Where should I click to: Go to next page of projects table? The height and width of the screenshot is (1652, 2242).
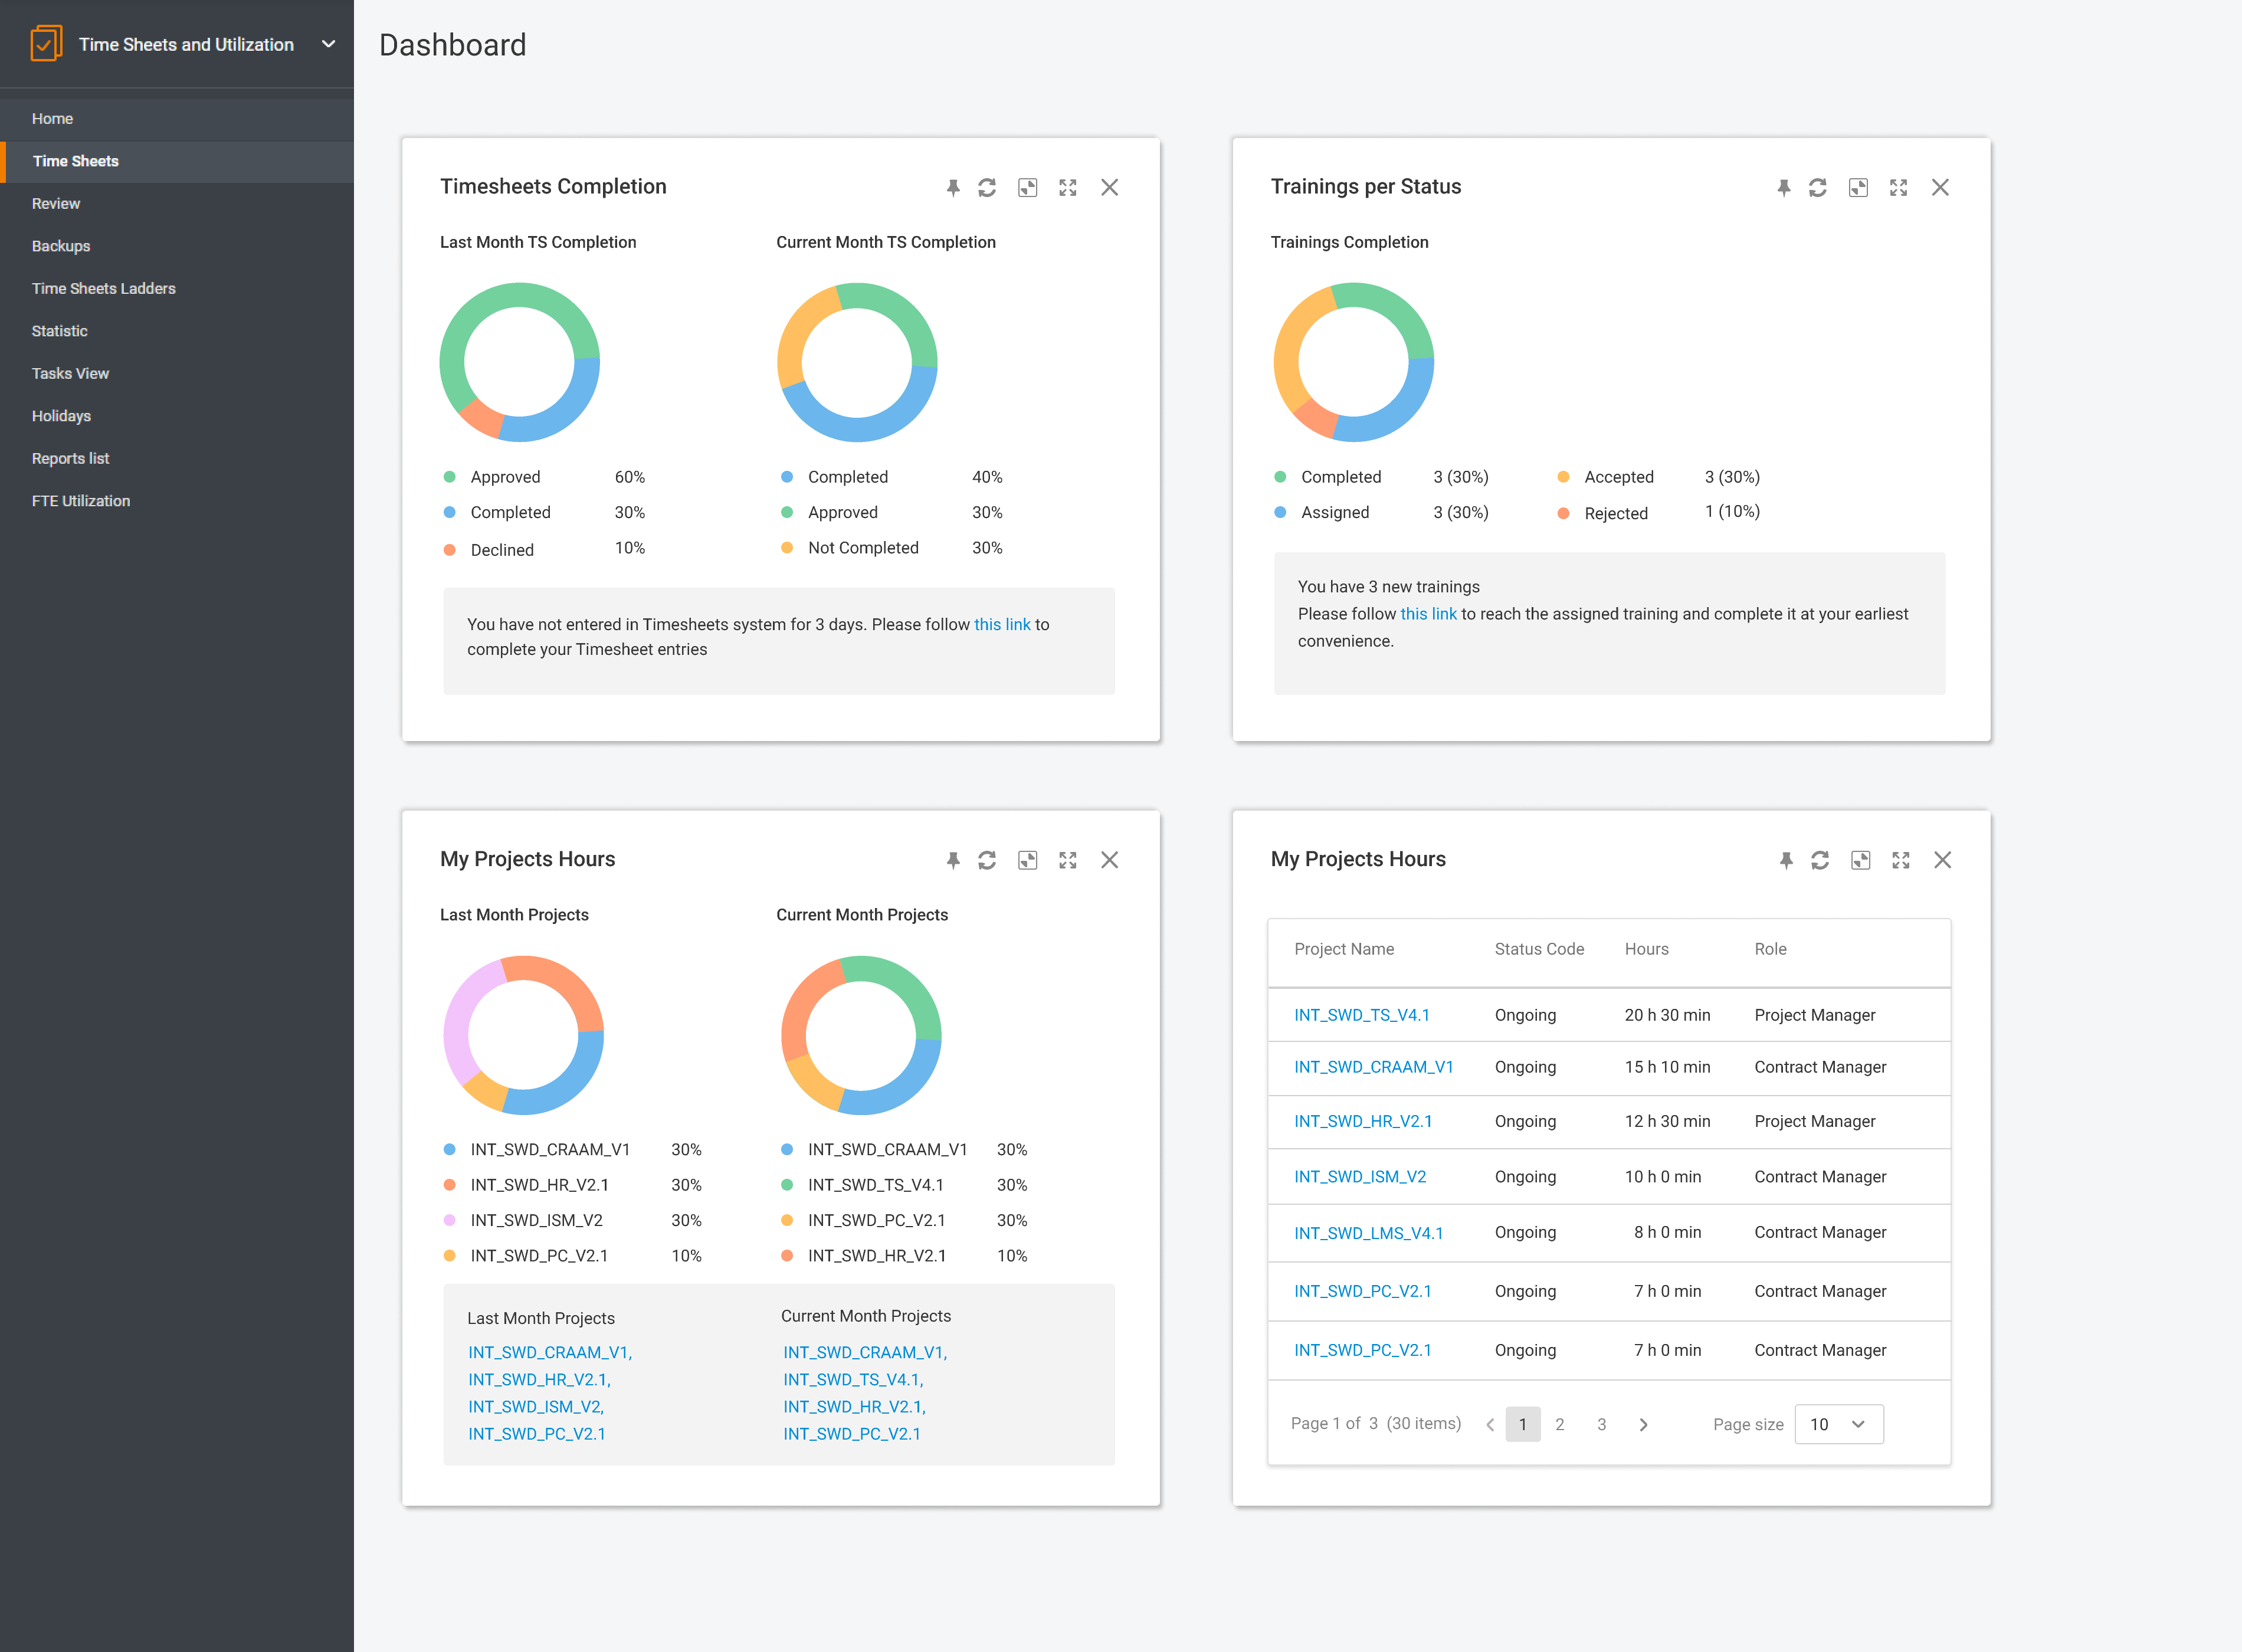point(1643,1424)
